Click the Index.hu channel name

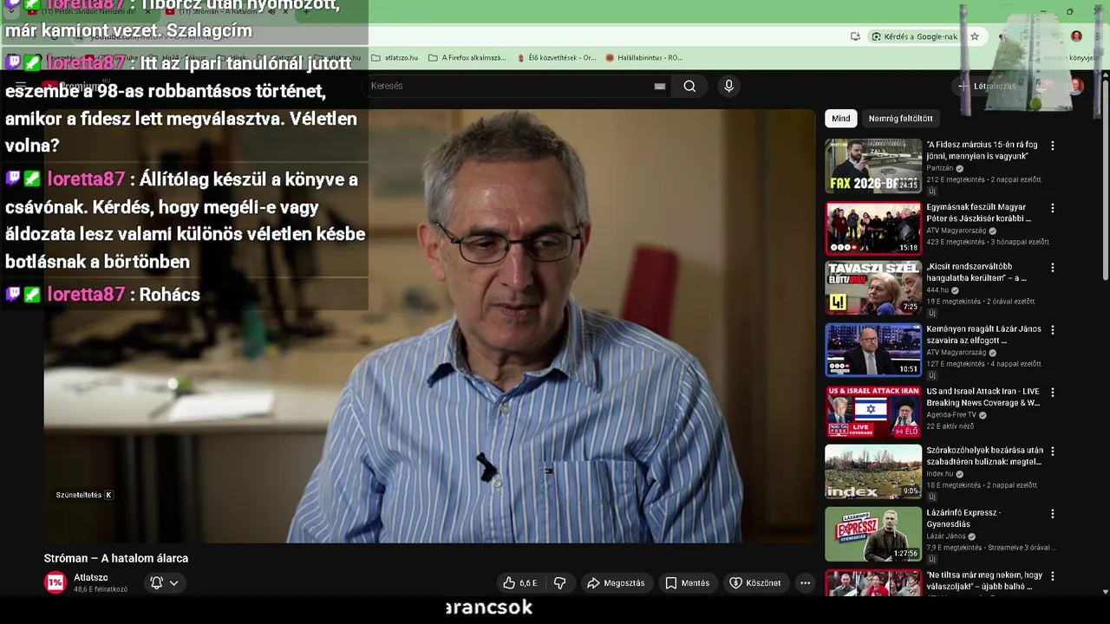coord(939,474)
